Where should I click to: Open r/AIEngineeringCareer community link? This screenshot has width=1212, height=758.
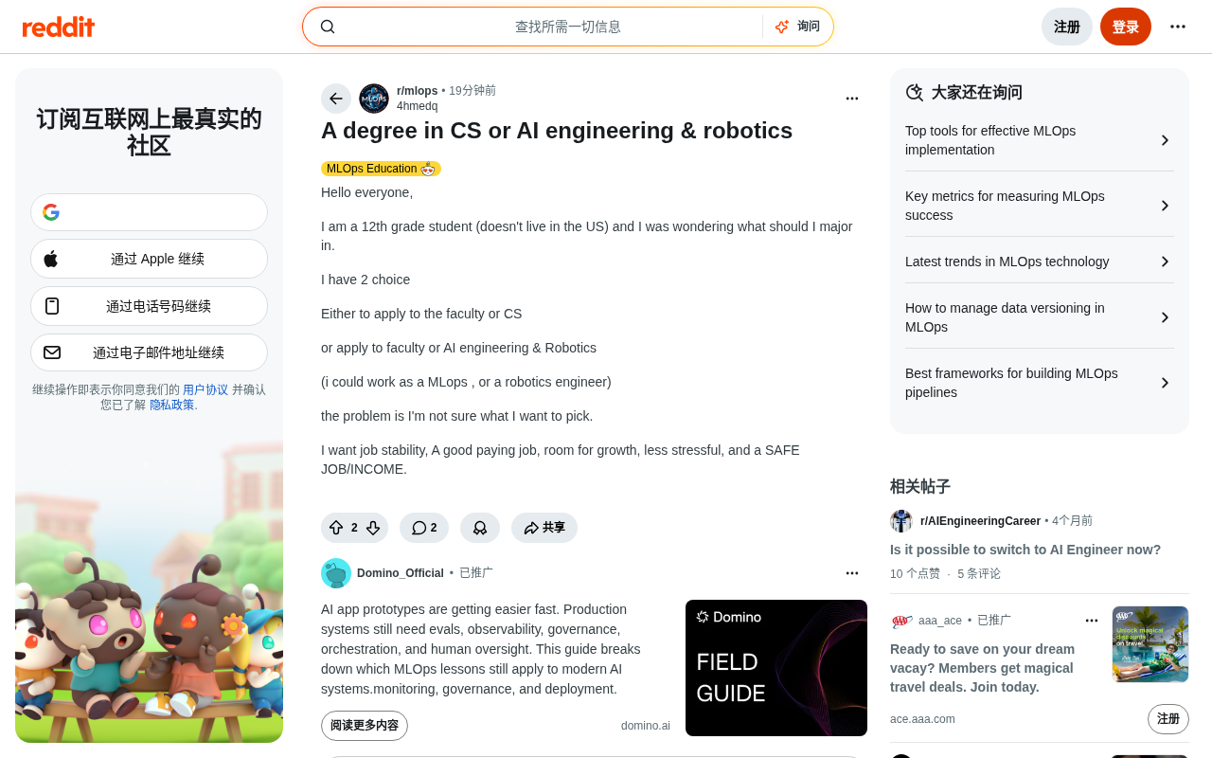point(980,521)
